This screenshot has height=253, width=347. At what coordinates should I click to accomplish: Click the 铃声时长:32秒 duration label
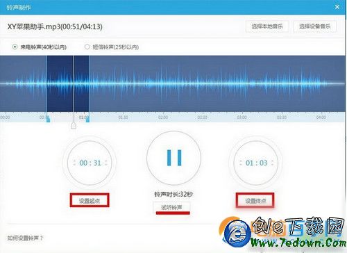(x=173, y=194)
